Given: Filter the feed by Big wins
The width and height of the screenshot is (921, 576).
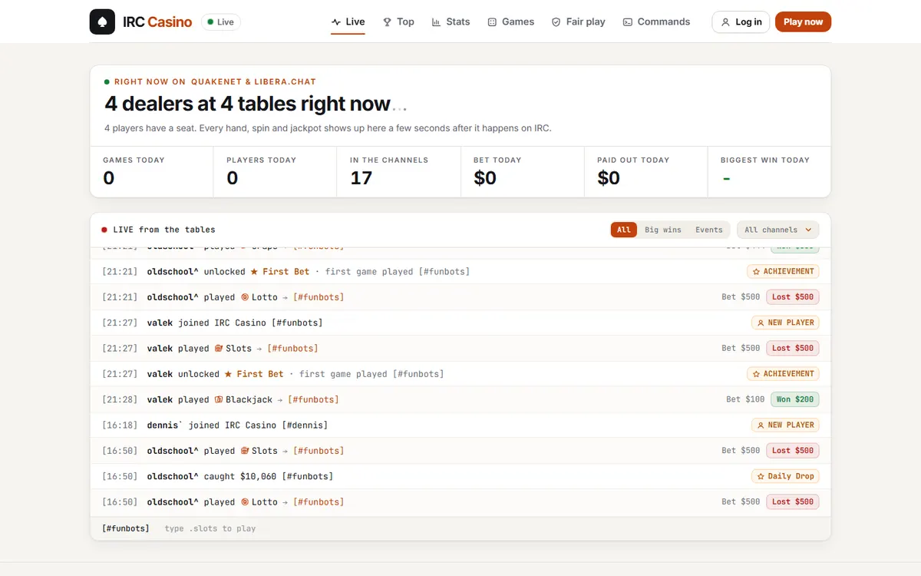Looking at the screenshot, I should tap(662, 230).
